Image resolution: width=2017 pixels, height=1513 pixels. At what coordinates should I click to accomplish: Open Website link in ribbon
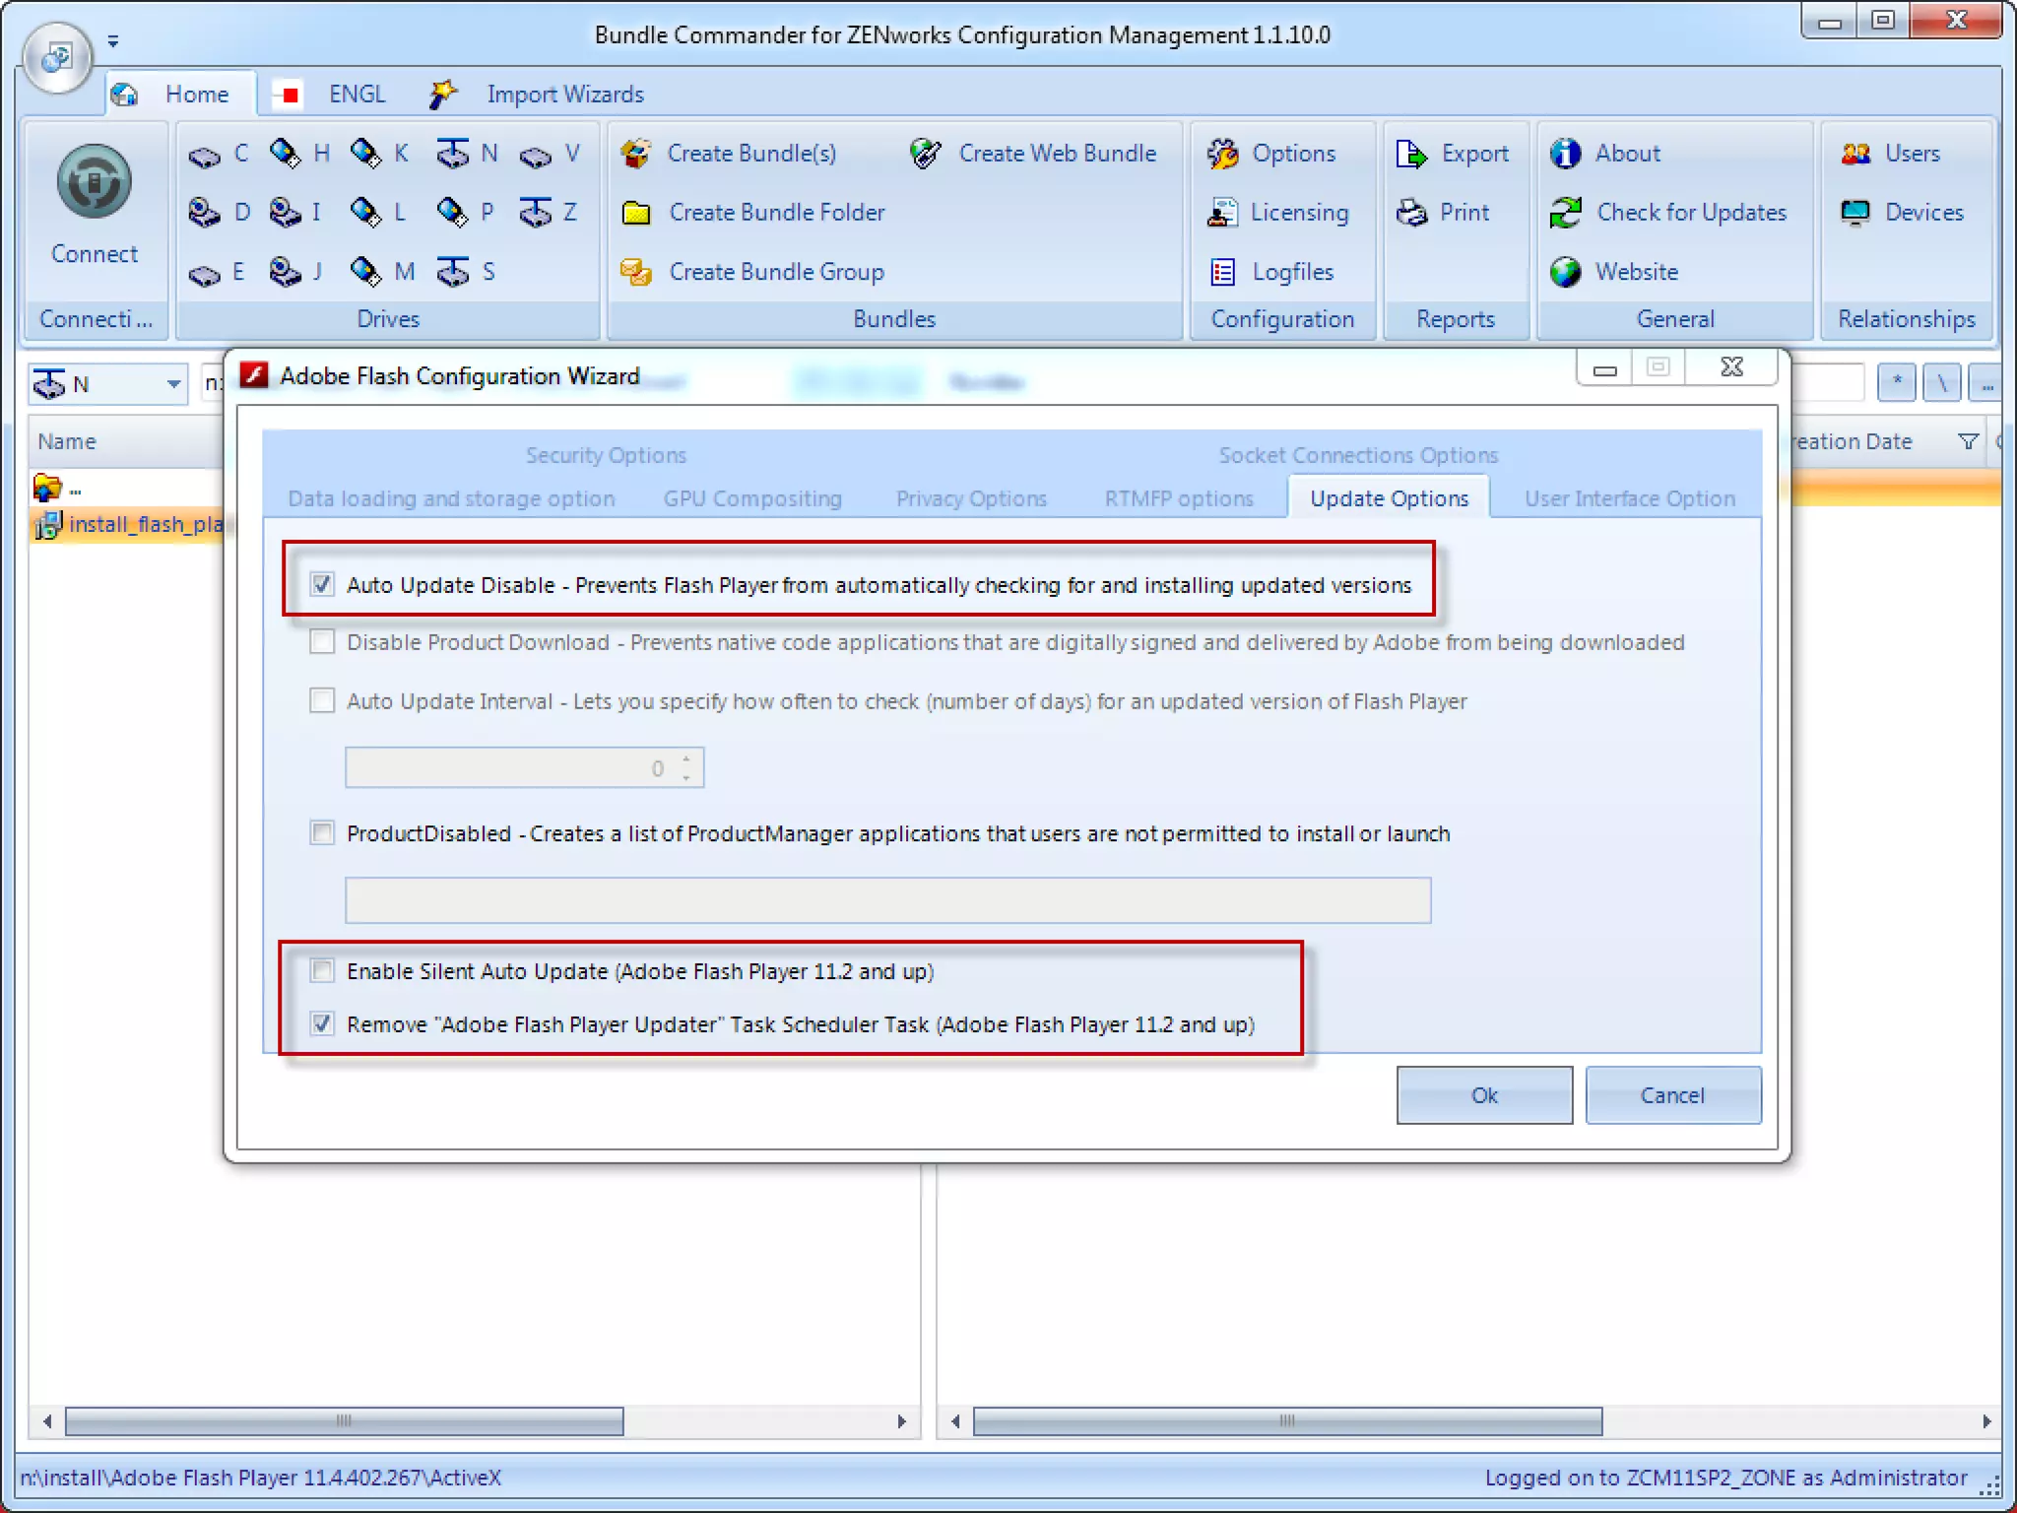(1614, 272)
